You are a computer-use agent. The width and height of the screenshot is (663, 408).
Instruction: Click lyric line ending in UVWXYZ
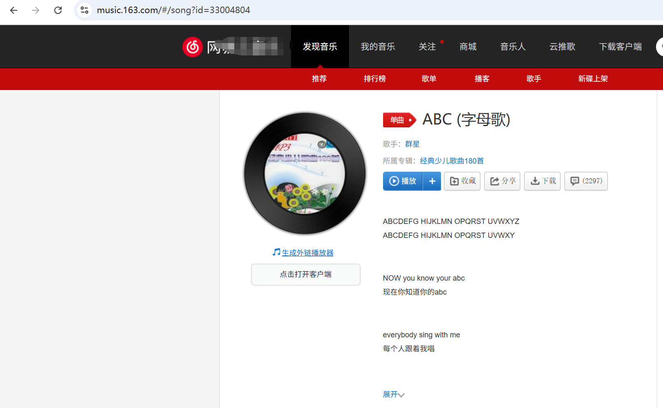451,221
